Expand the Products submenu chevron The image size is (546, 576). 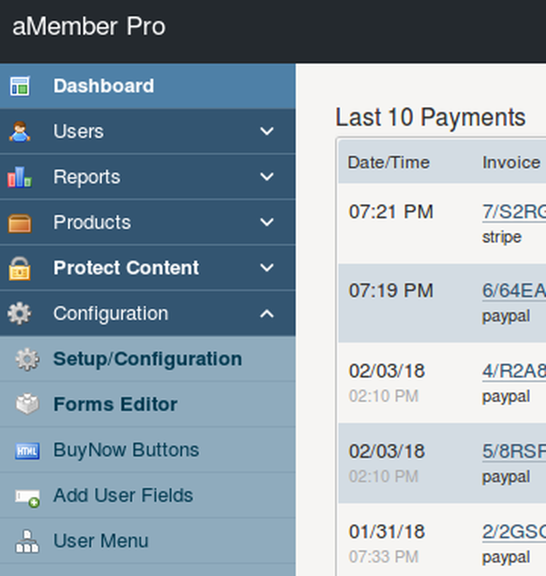click(x=267, y=223)
